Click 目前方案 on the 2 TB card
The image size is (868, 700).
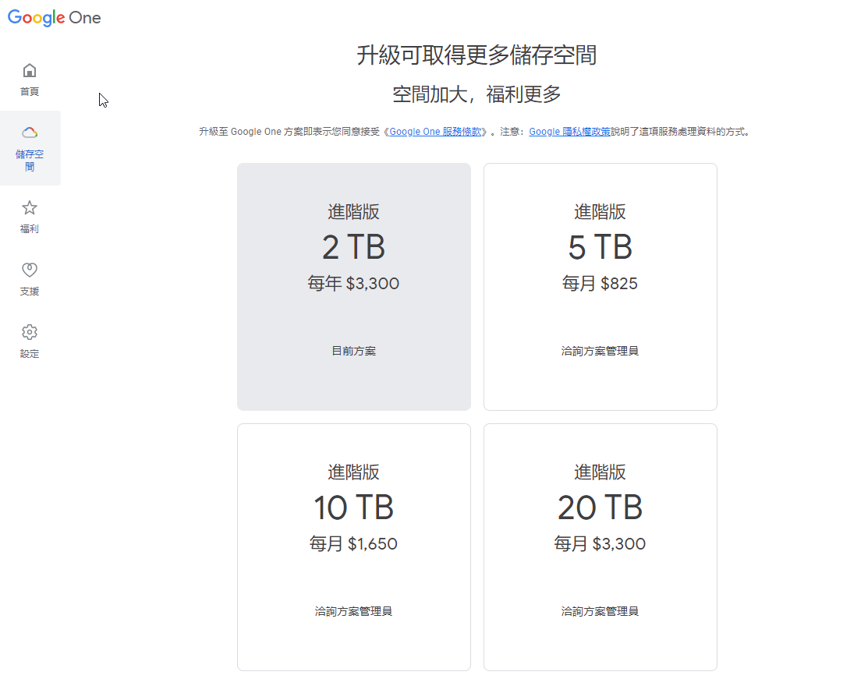pyautogui.click(x=353, y=352)
